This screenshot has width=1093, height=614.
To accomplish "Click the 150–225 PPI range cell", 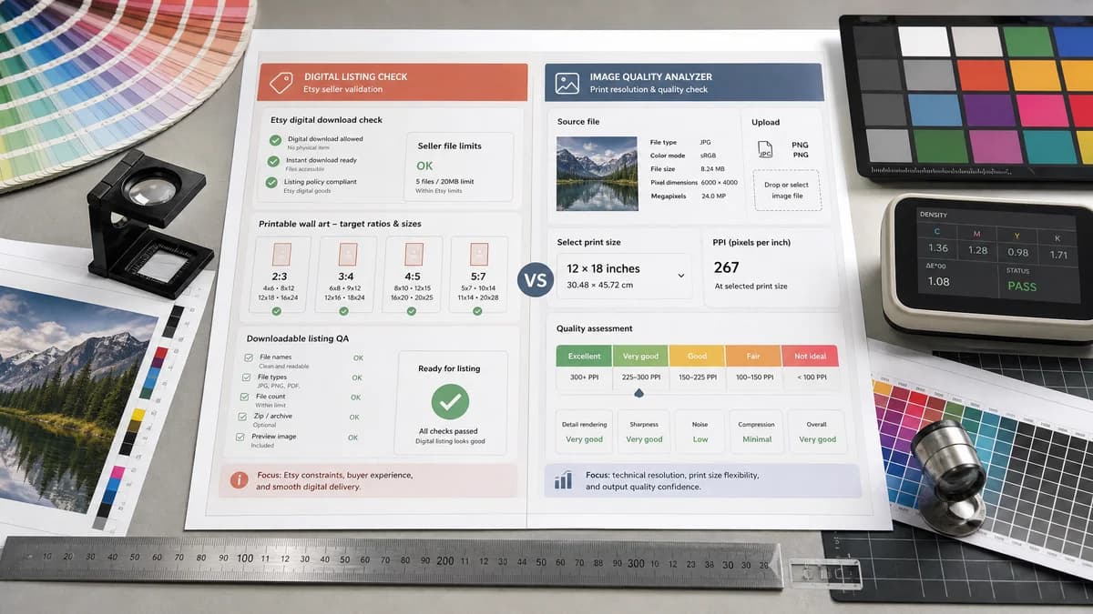I will (x=697, y=377).
